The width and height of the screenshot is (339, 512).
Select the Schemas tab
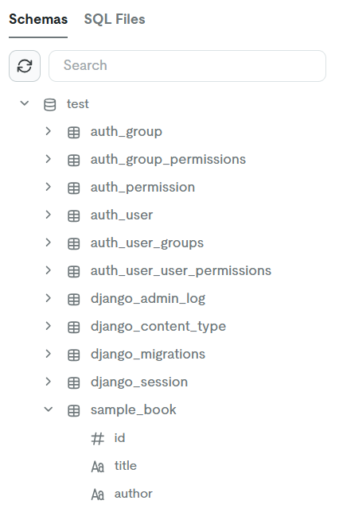[38, 19]
